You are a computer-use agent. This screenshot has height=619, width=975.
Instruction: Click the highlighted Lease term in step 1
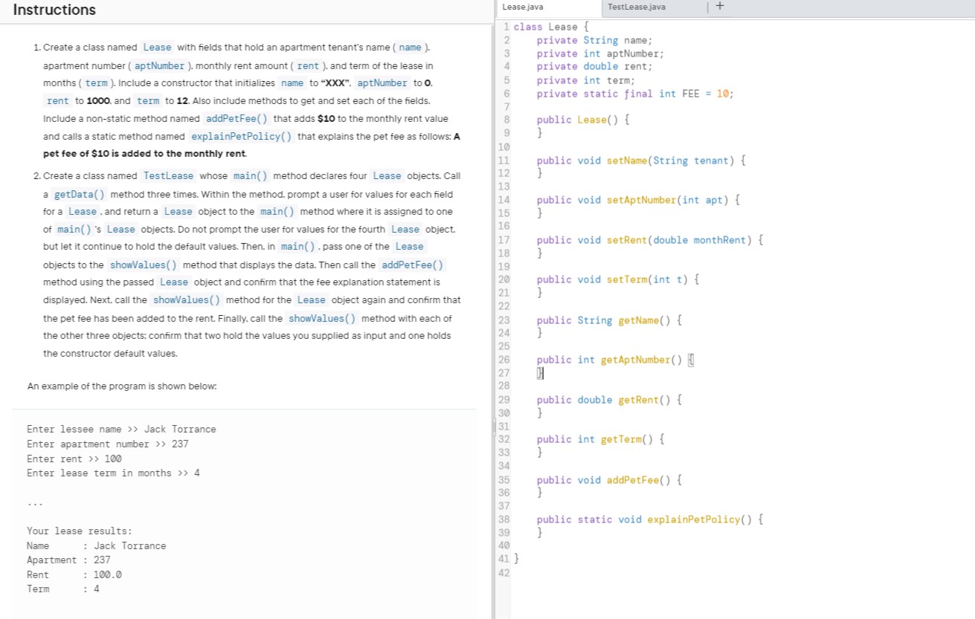[157, 47]
